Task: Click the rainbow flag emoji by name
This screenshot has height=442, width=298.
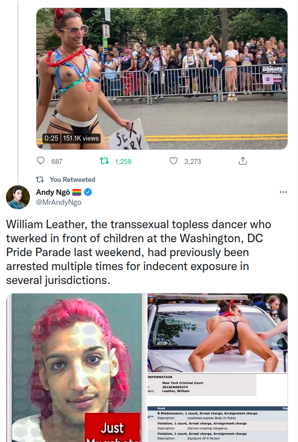Action: [x=77, y=192]
